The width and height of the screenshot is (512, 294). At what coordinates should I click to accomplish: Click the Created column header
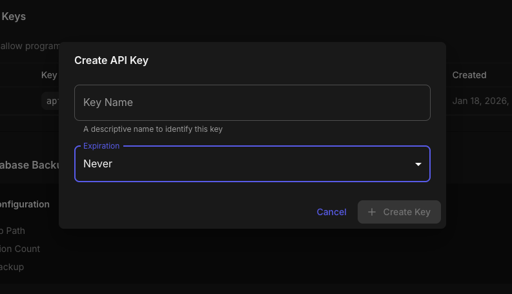pos(469,75)
